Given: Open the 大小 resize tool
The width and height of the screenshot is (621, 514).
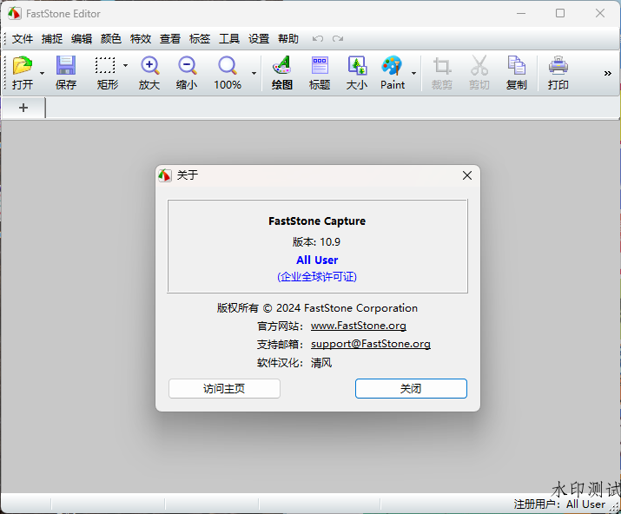Looking at the screenshot, I should click(357, 66).
